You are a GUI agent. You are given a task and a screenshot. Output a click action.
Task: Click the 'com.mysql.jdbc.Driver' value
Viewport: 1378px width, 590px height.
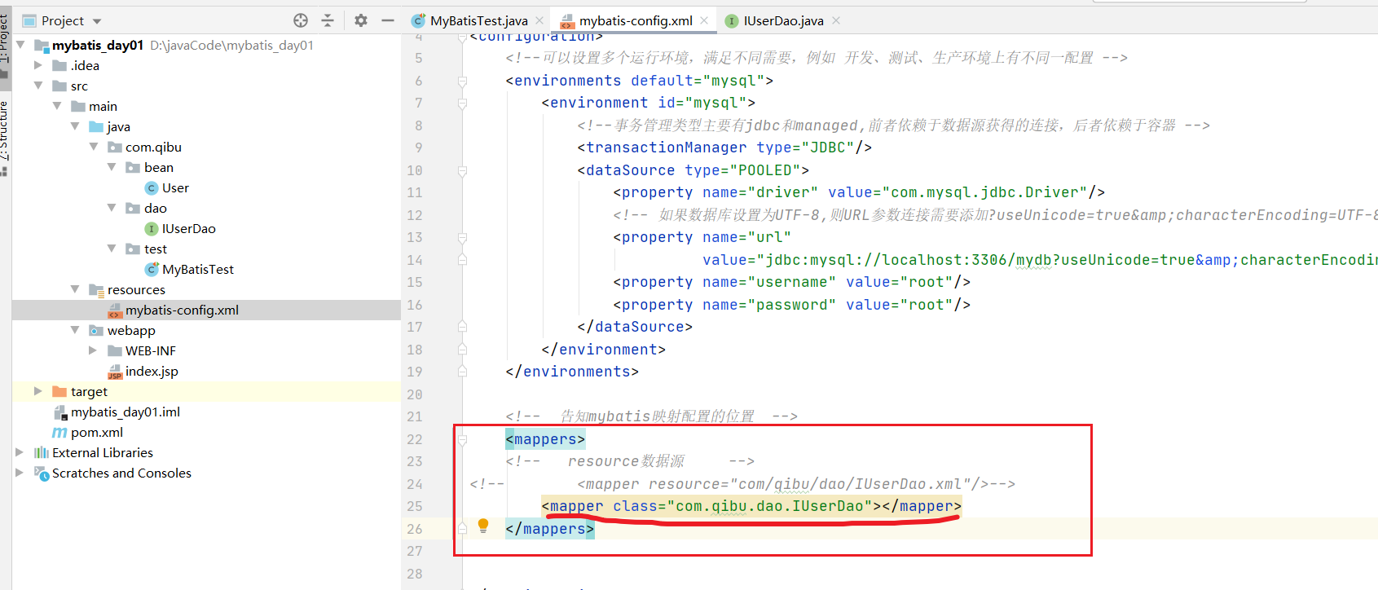point(984,192)
